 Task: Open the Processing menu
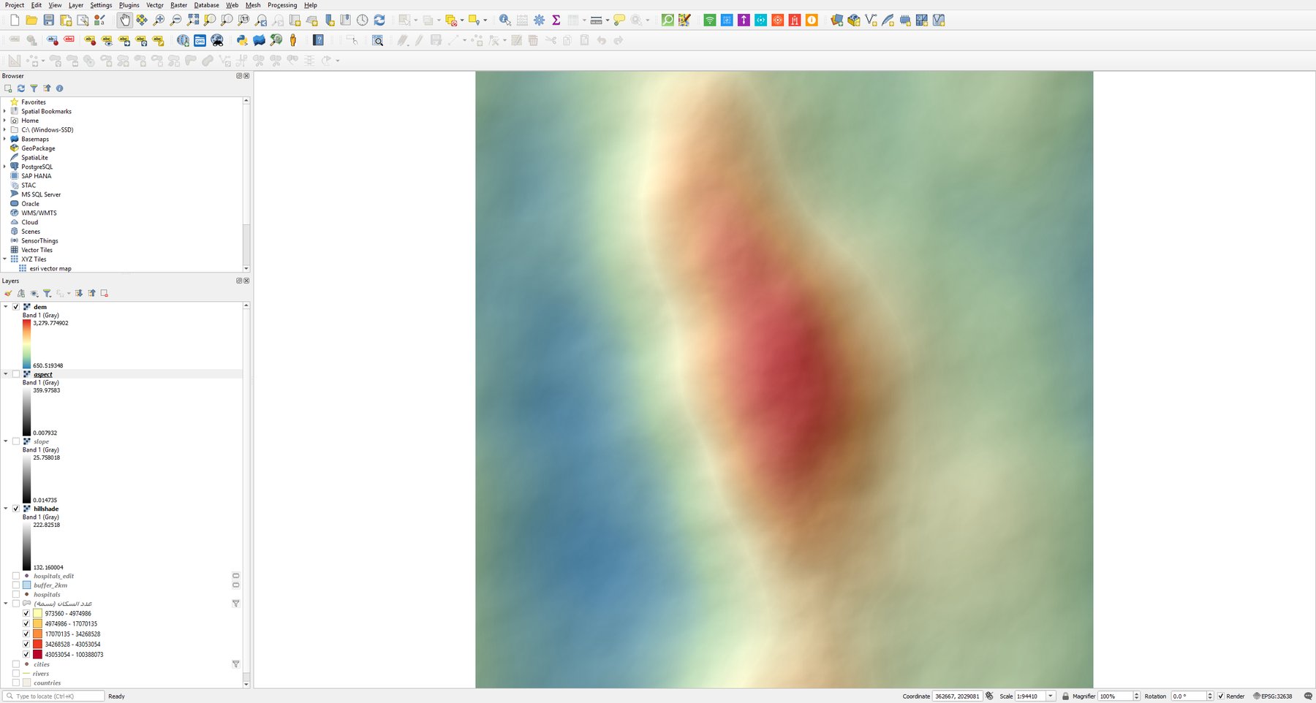coord(282,5)
